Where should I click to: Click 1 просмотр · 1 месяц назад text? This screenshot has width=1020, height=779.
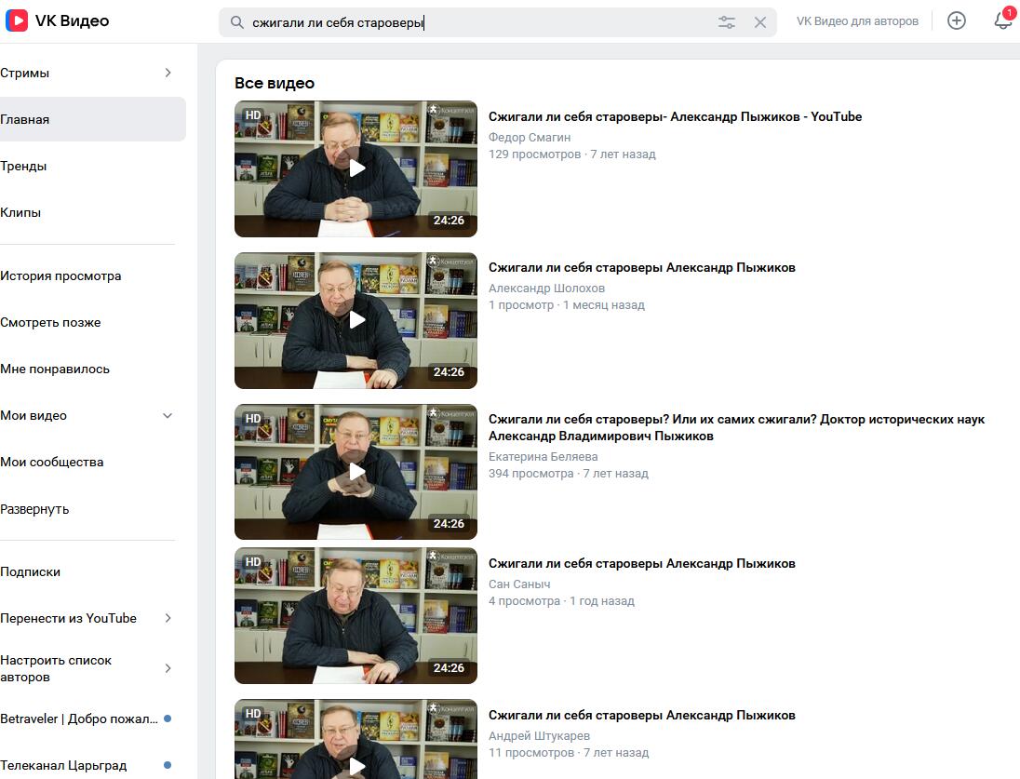(567, 305)
